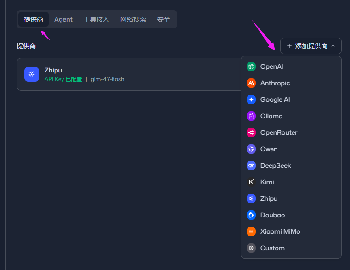This screenshot has width=350, height=270.
Task: Click the DeepSeek whale icon
Action: point(251,165)
